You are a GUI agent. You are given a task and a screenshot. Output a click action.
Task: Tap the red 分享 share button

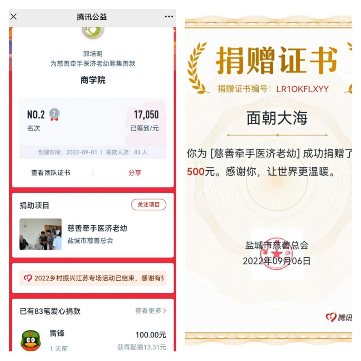(x=135, y=173)
